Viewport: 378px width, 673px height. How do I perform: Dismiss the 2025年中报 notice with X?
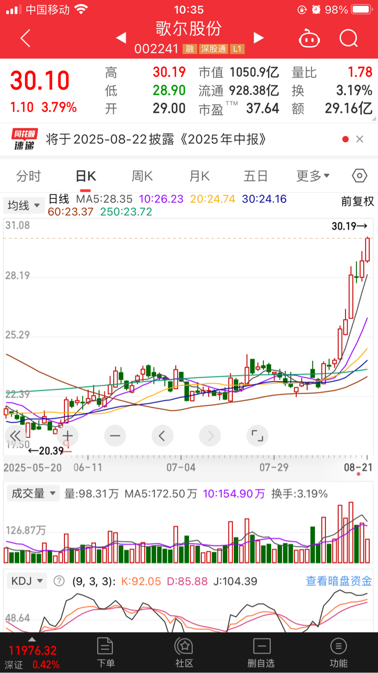360,139
